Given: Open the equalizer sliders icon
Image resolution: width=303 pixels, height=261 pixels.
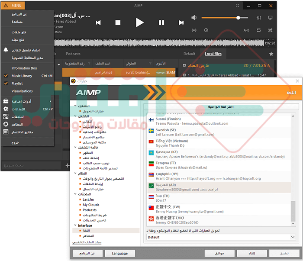Looking at the screenshot, I should [x=258, y=18].
